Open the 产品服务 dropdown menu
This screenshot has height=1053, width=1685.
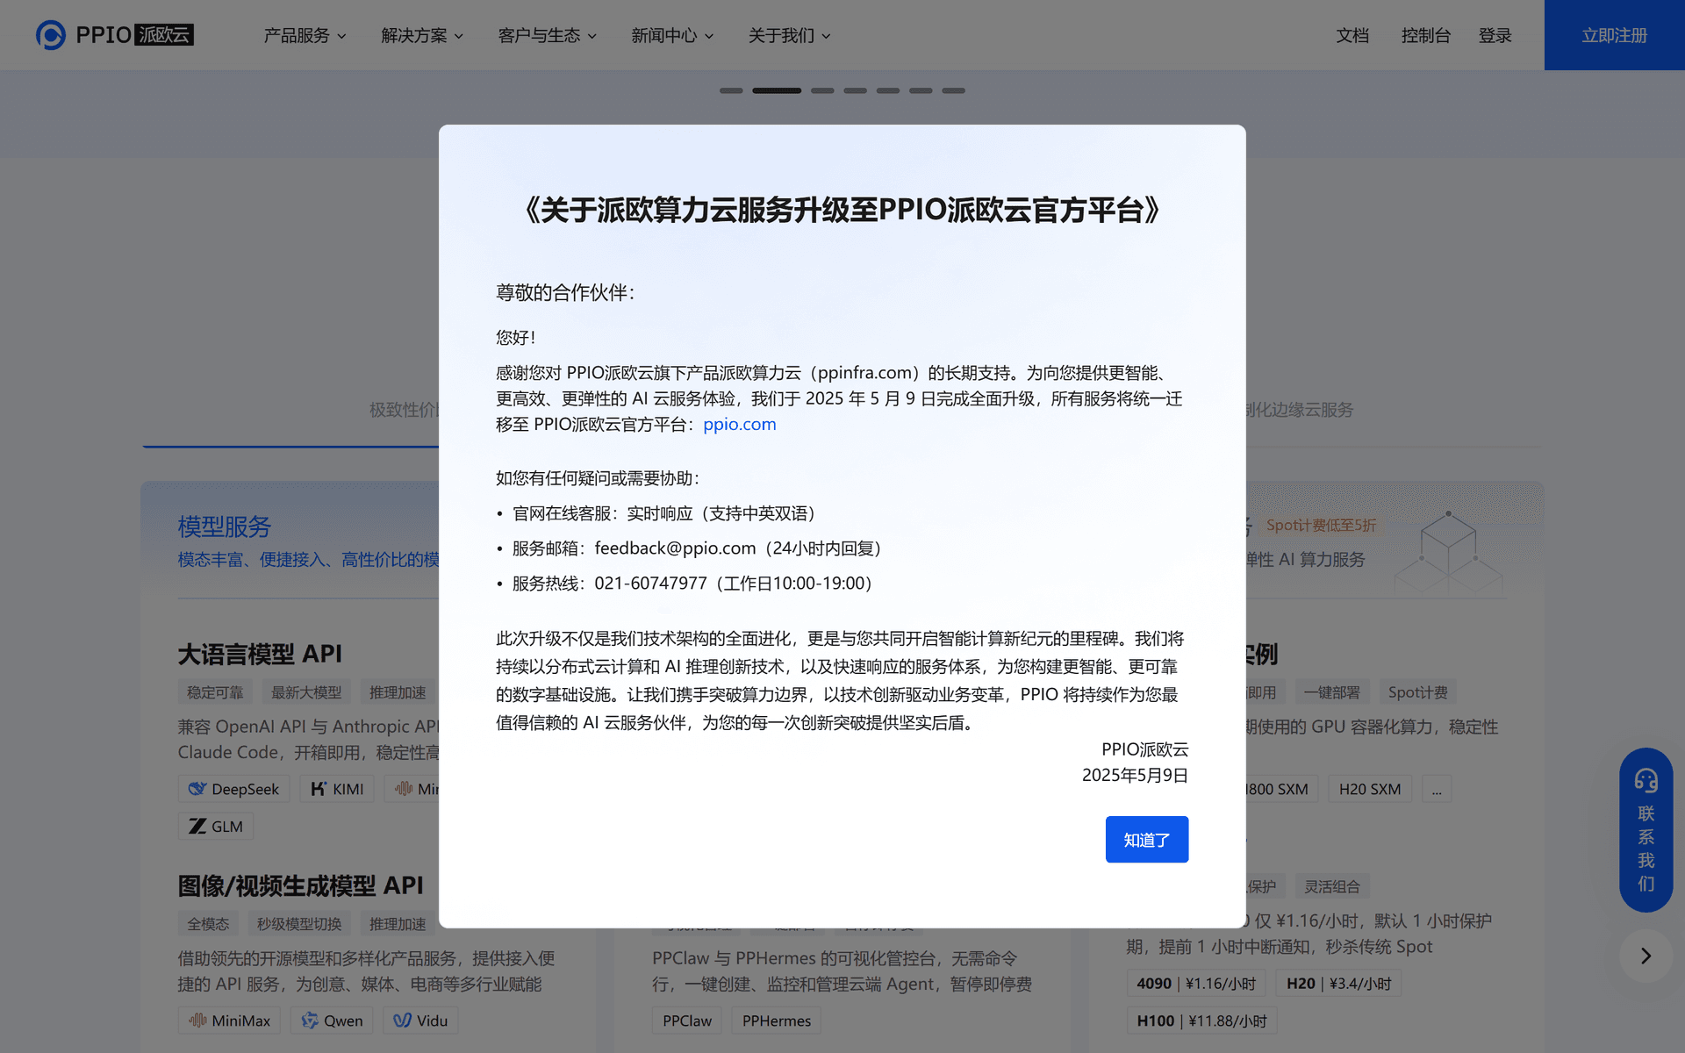pos(305,35)
